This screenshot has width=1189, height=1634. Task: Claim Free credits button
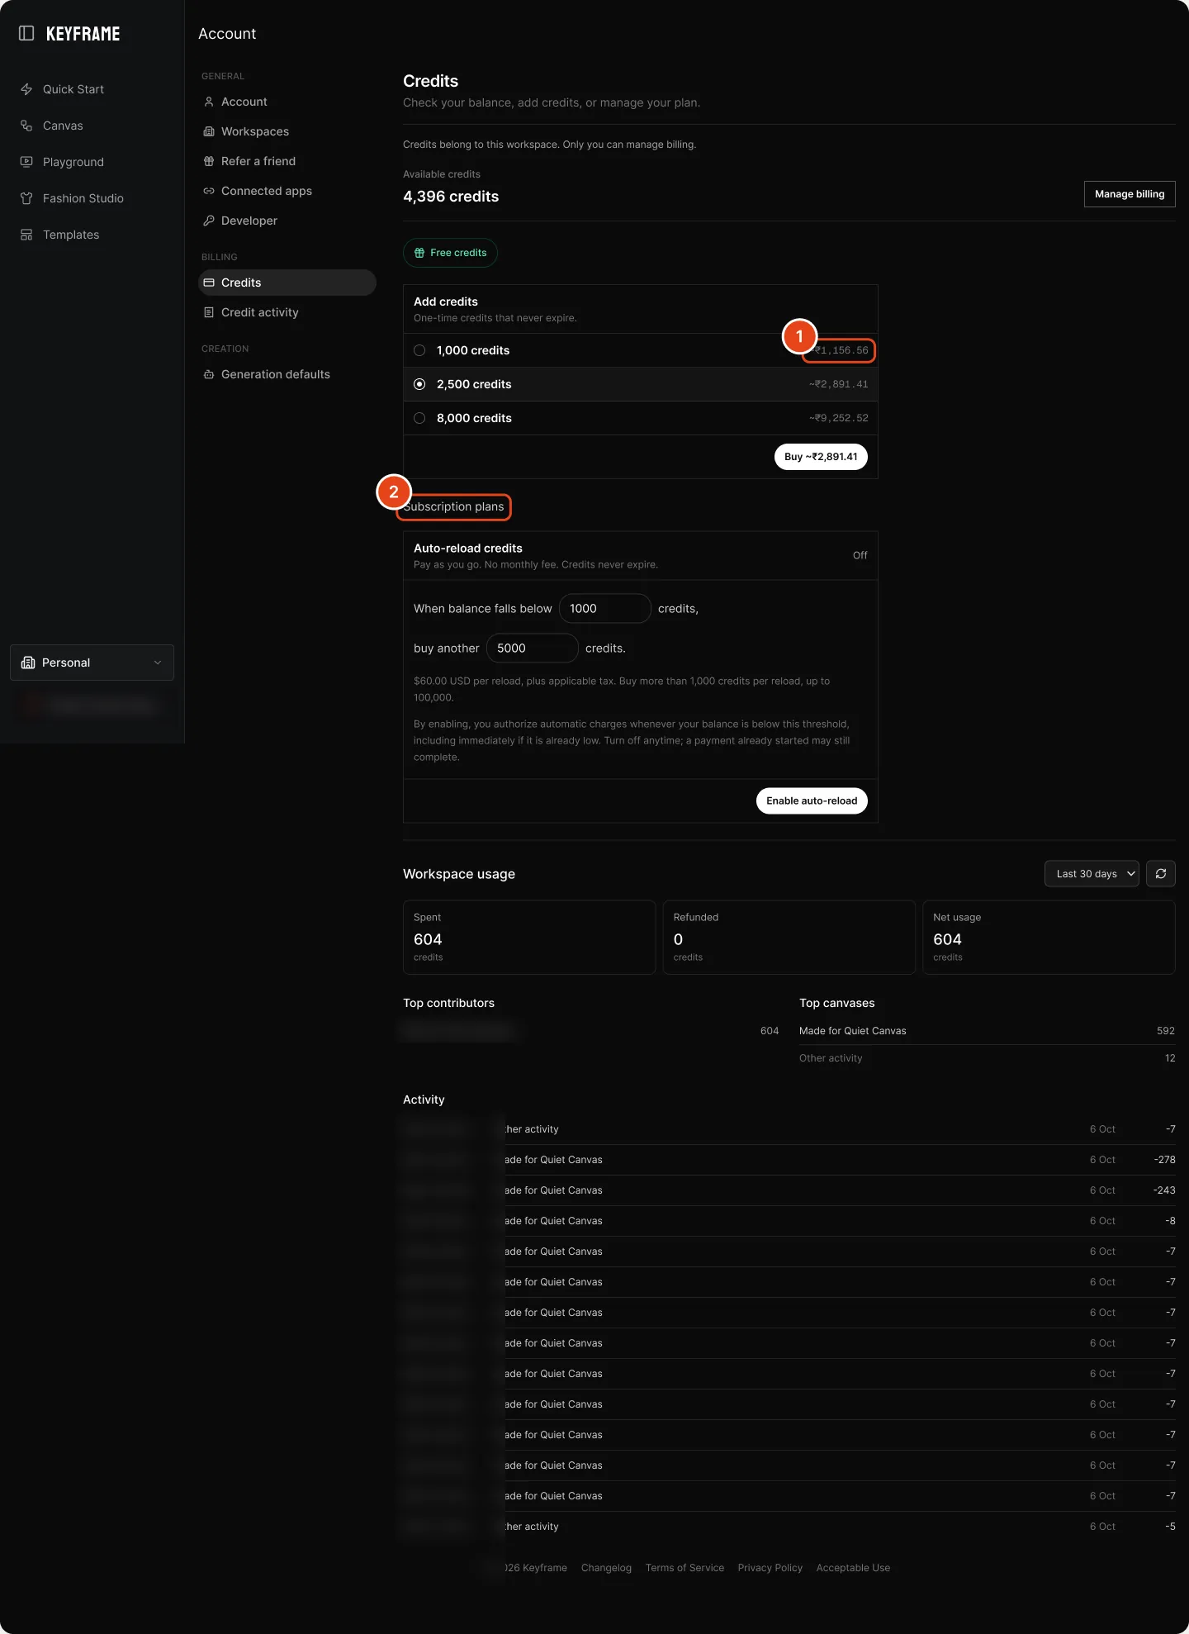click(x=450, y=253)
